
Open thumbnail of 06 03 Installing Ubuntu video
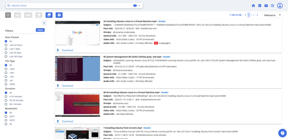78,104
